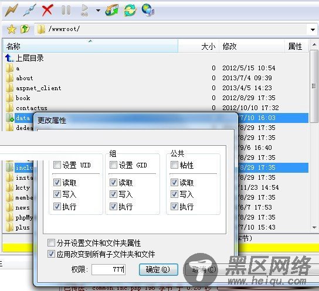
Task: Click the globe with computer icon
Action: click(148, 10)
